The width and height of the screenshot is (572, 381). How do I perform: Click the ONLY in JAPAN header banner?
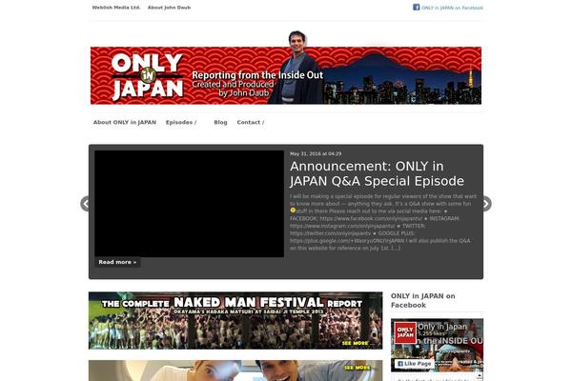click(286, 75)
